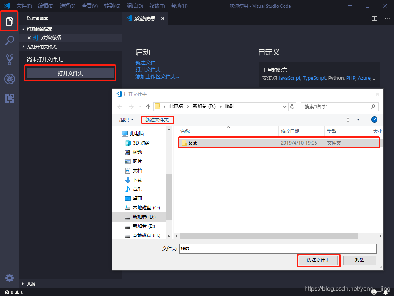Open Source Control view in activity bar
This screenshot has height=296, width=394.
pyautogui.click(x=9, y=60)
